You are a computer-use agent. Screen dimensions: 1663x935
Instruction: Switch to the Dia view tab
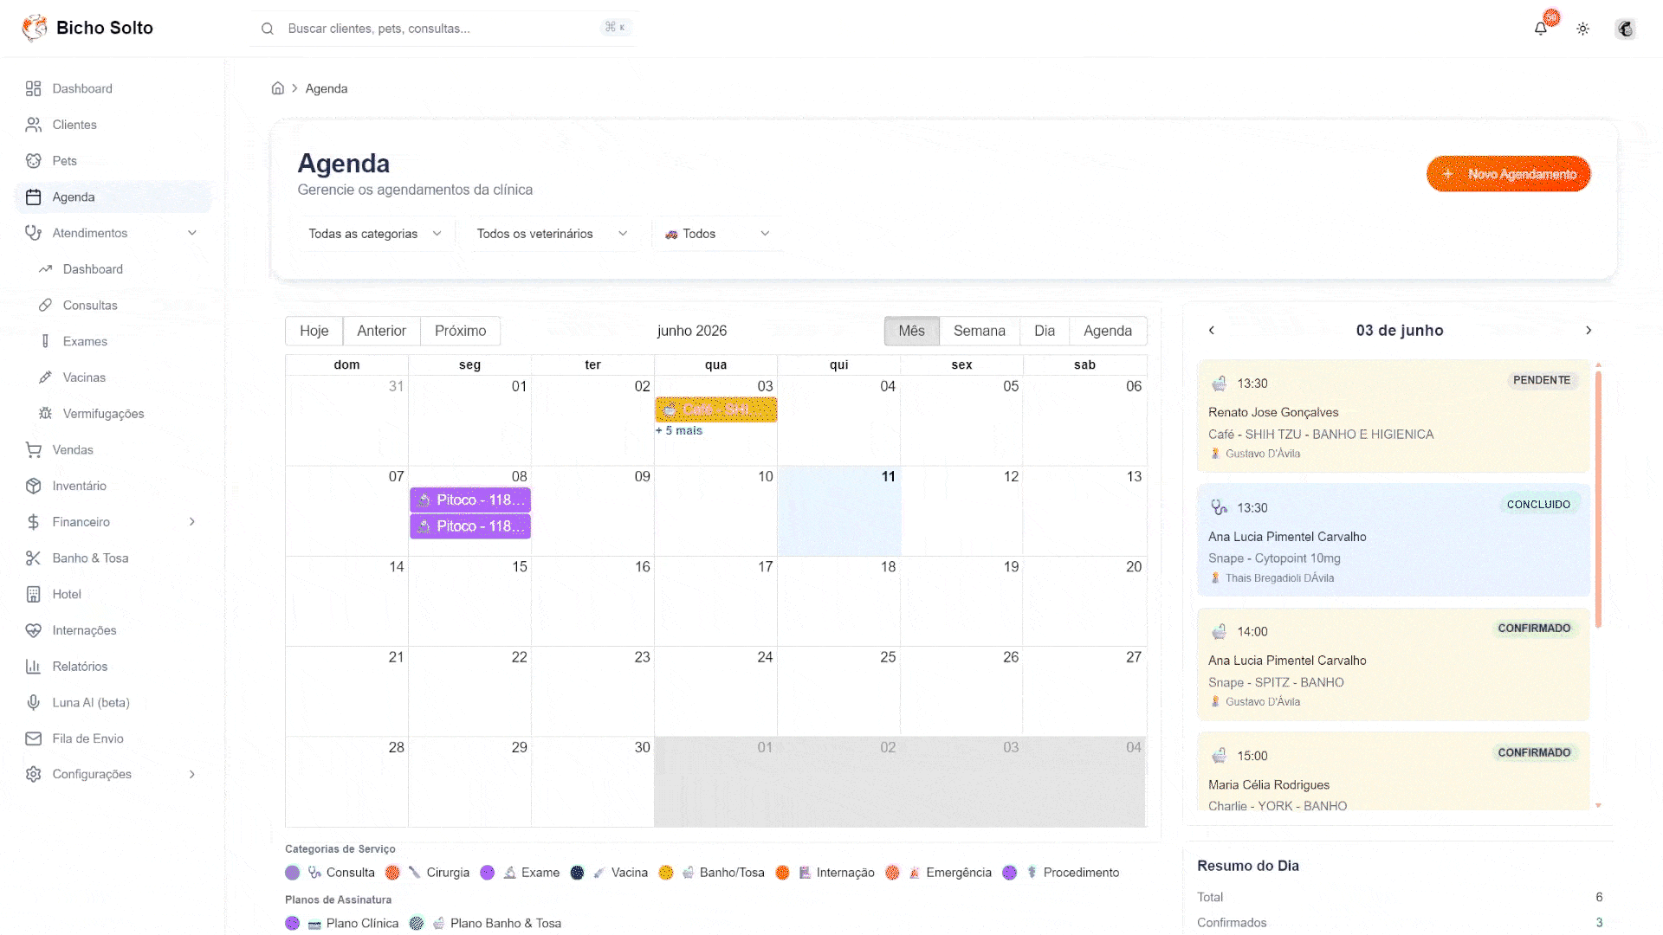click(1045, 331)
